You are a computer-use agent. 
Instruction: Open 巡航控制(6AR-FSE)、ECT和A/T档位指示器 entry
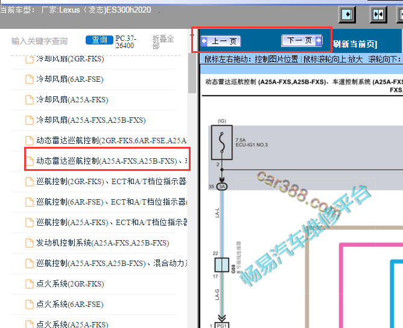pyautogui.click(x=111, y=202)
